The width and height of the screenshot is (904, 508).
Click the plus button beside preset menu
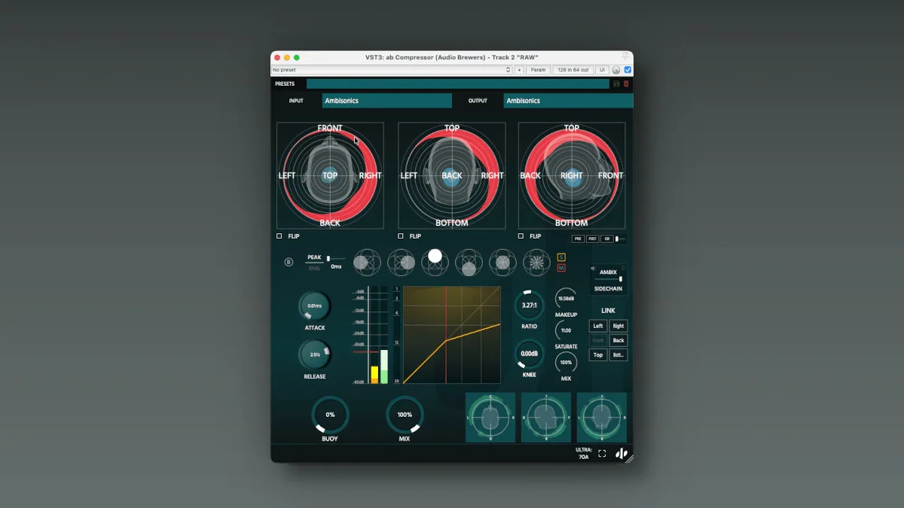[519, 70]
